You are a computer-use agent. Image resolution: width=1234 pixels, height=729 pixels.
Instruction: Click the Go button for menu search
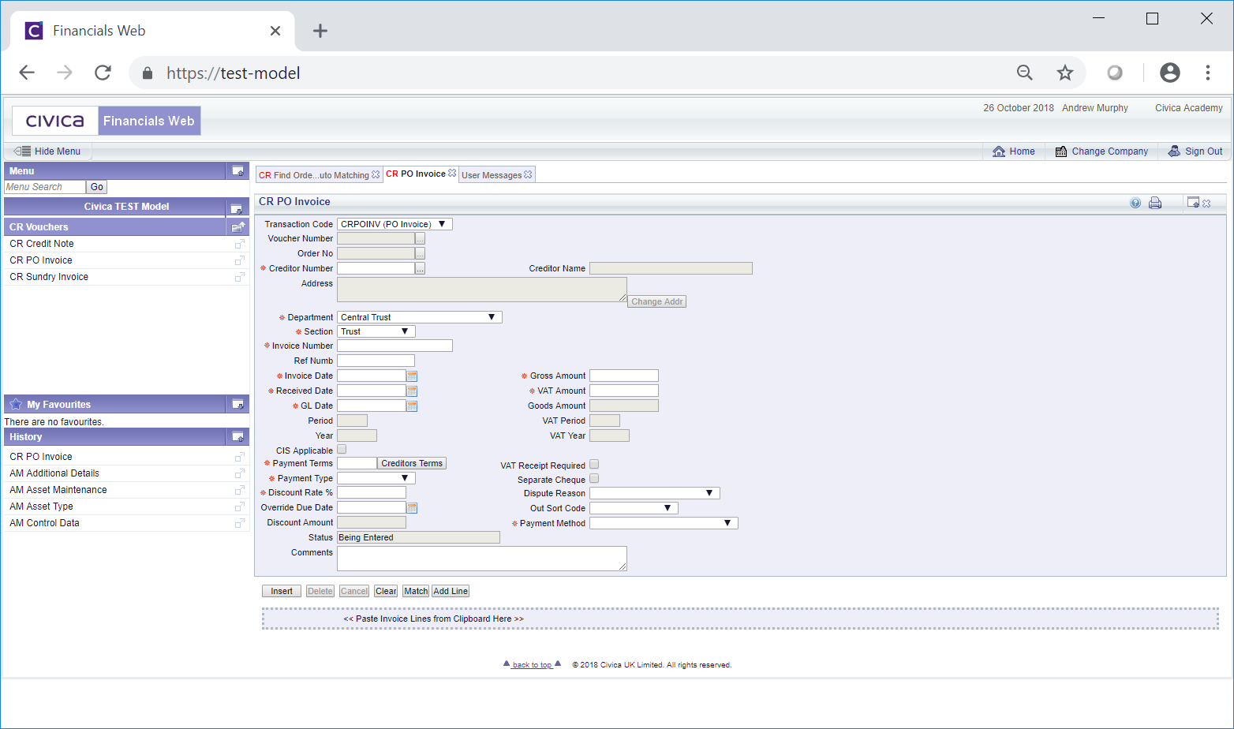coord(97,187)
